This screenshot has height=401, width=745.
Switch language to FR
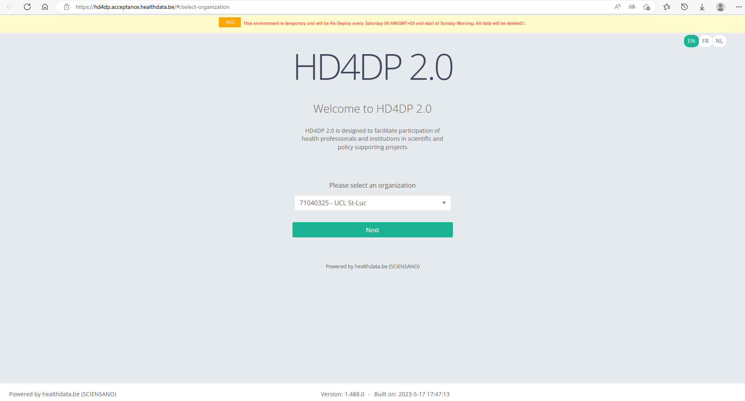coord(705,41)
